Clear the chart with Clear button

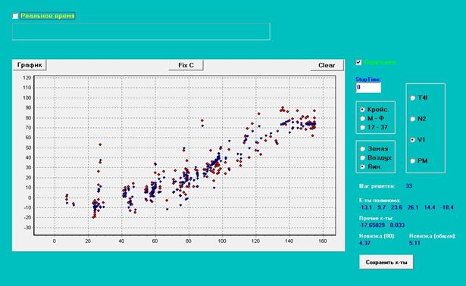coord(327,65)
